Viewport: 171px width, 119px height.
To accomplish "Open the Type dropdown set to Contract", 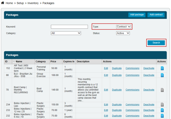I will (x=124, y=27).
